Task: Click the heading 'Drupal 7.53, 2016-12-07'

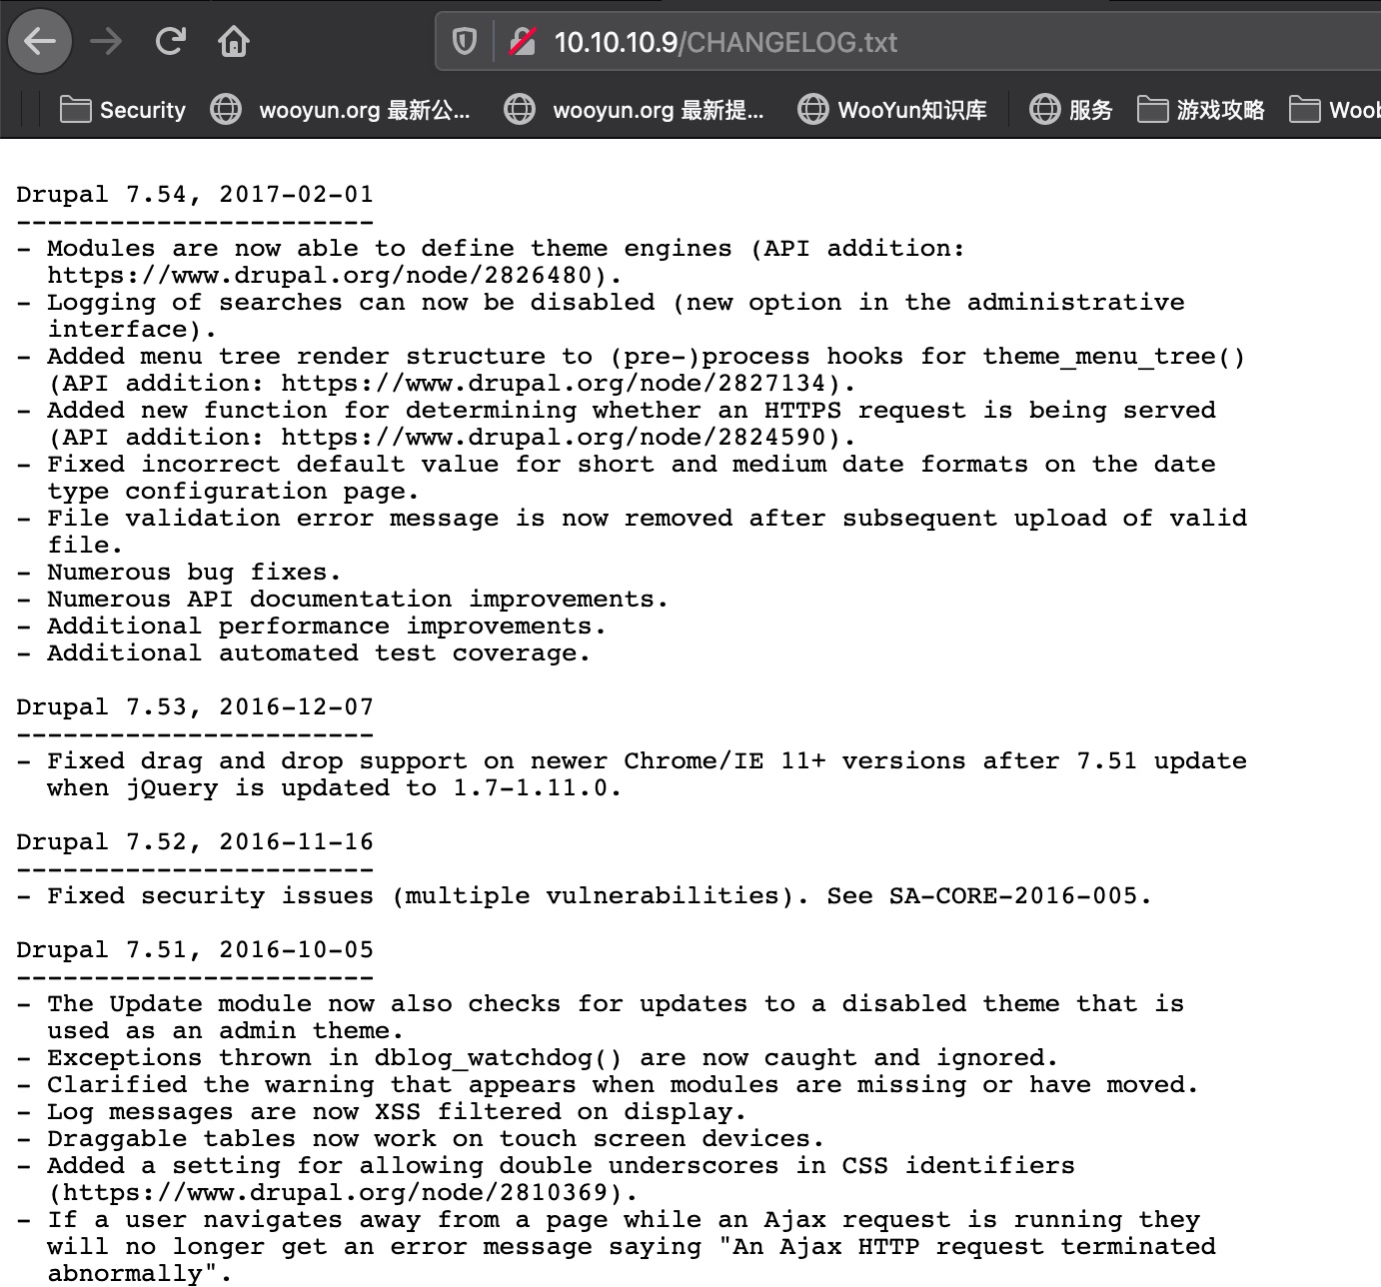Action: pyautogui.click(x=195, y=707)
